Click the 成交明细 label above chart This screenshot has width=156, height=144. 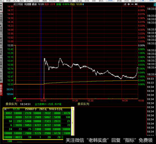point(18,4)
